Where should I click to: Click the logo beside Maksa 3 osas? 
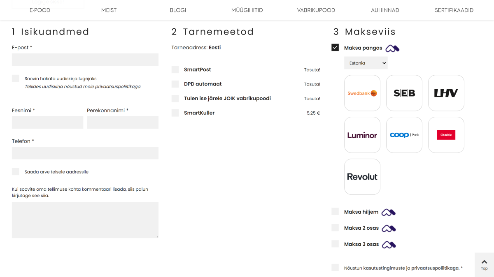point(389,245)
